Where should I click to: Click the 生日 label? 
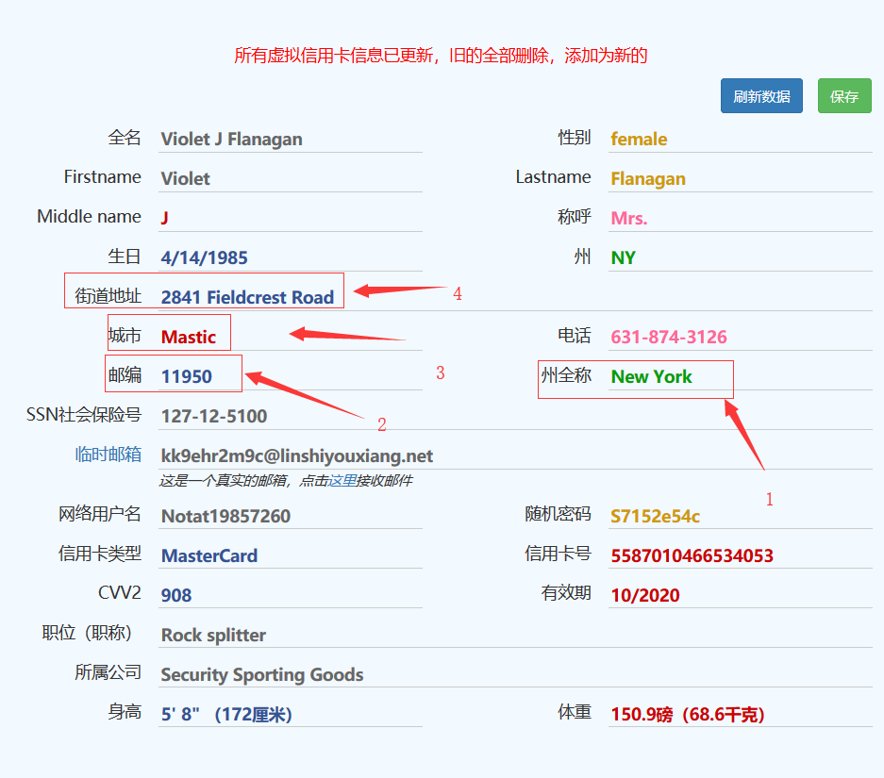pos(125,257)
